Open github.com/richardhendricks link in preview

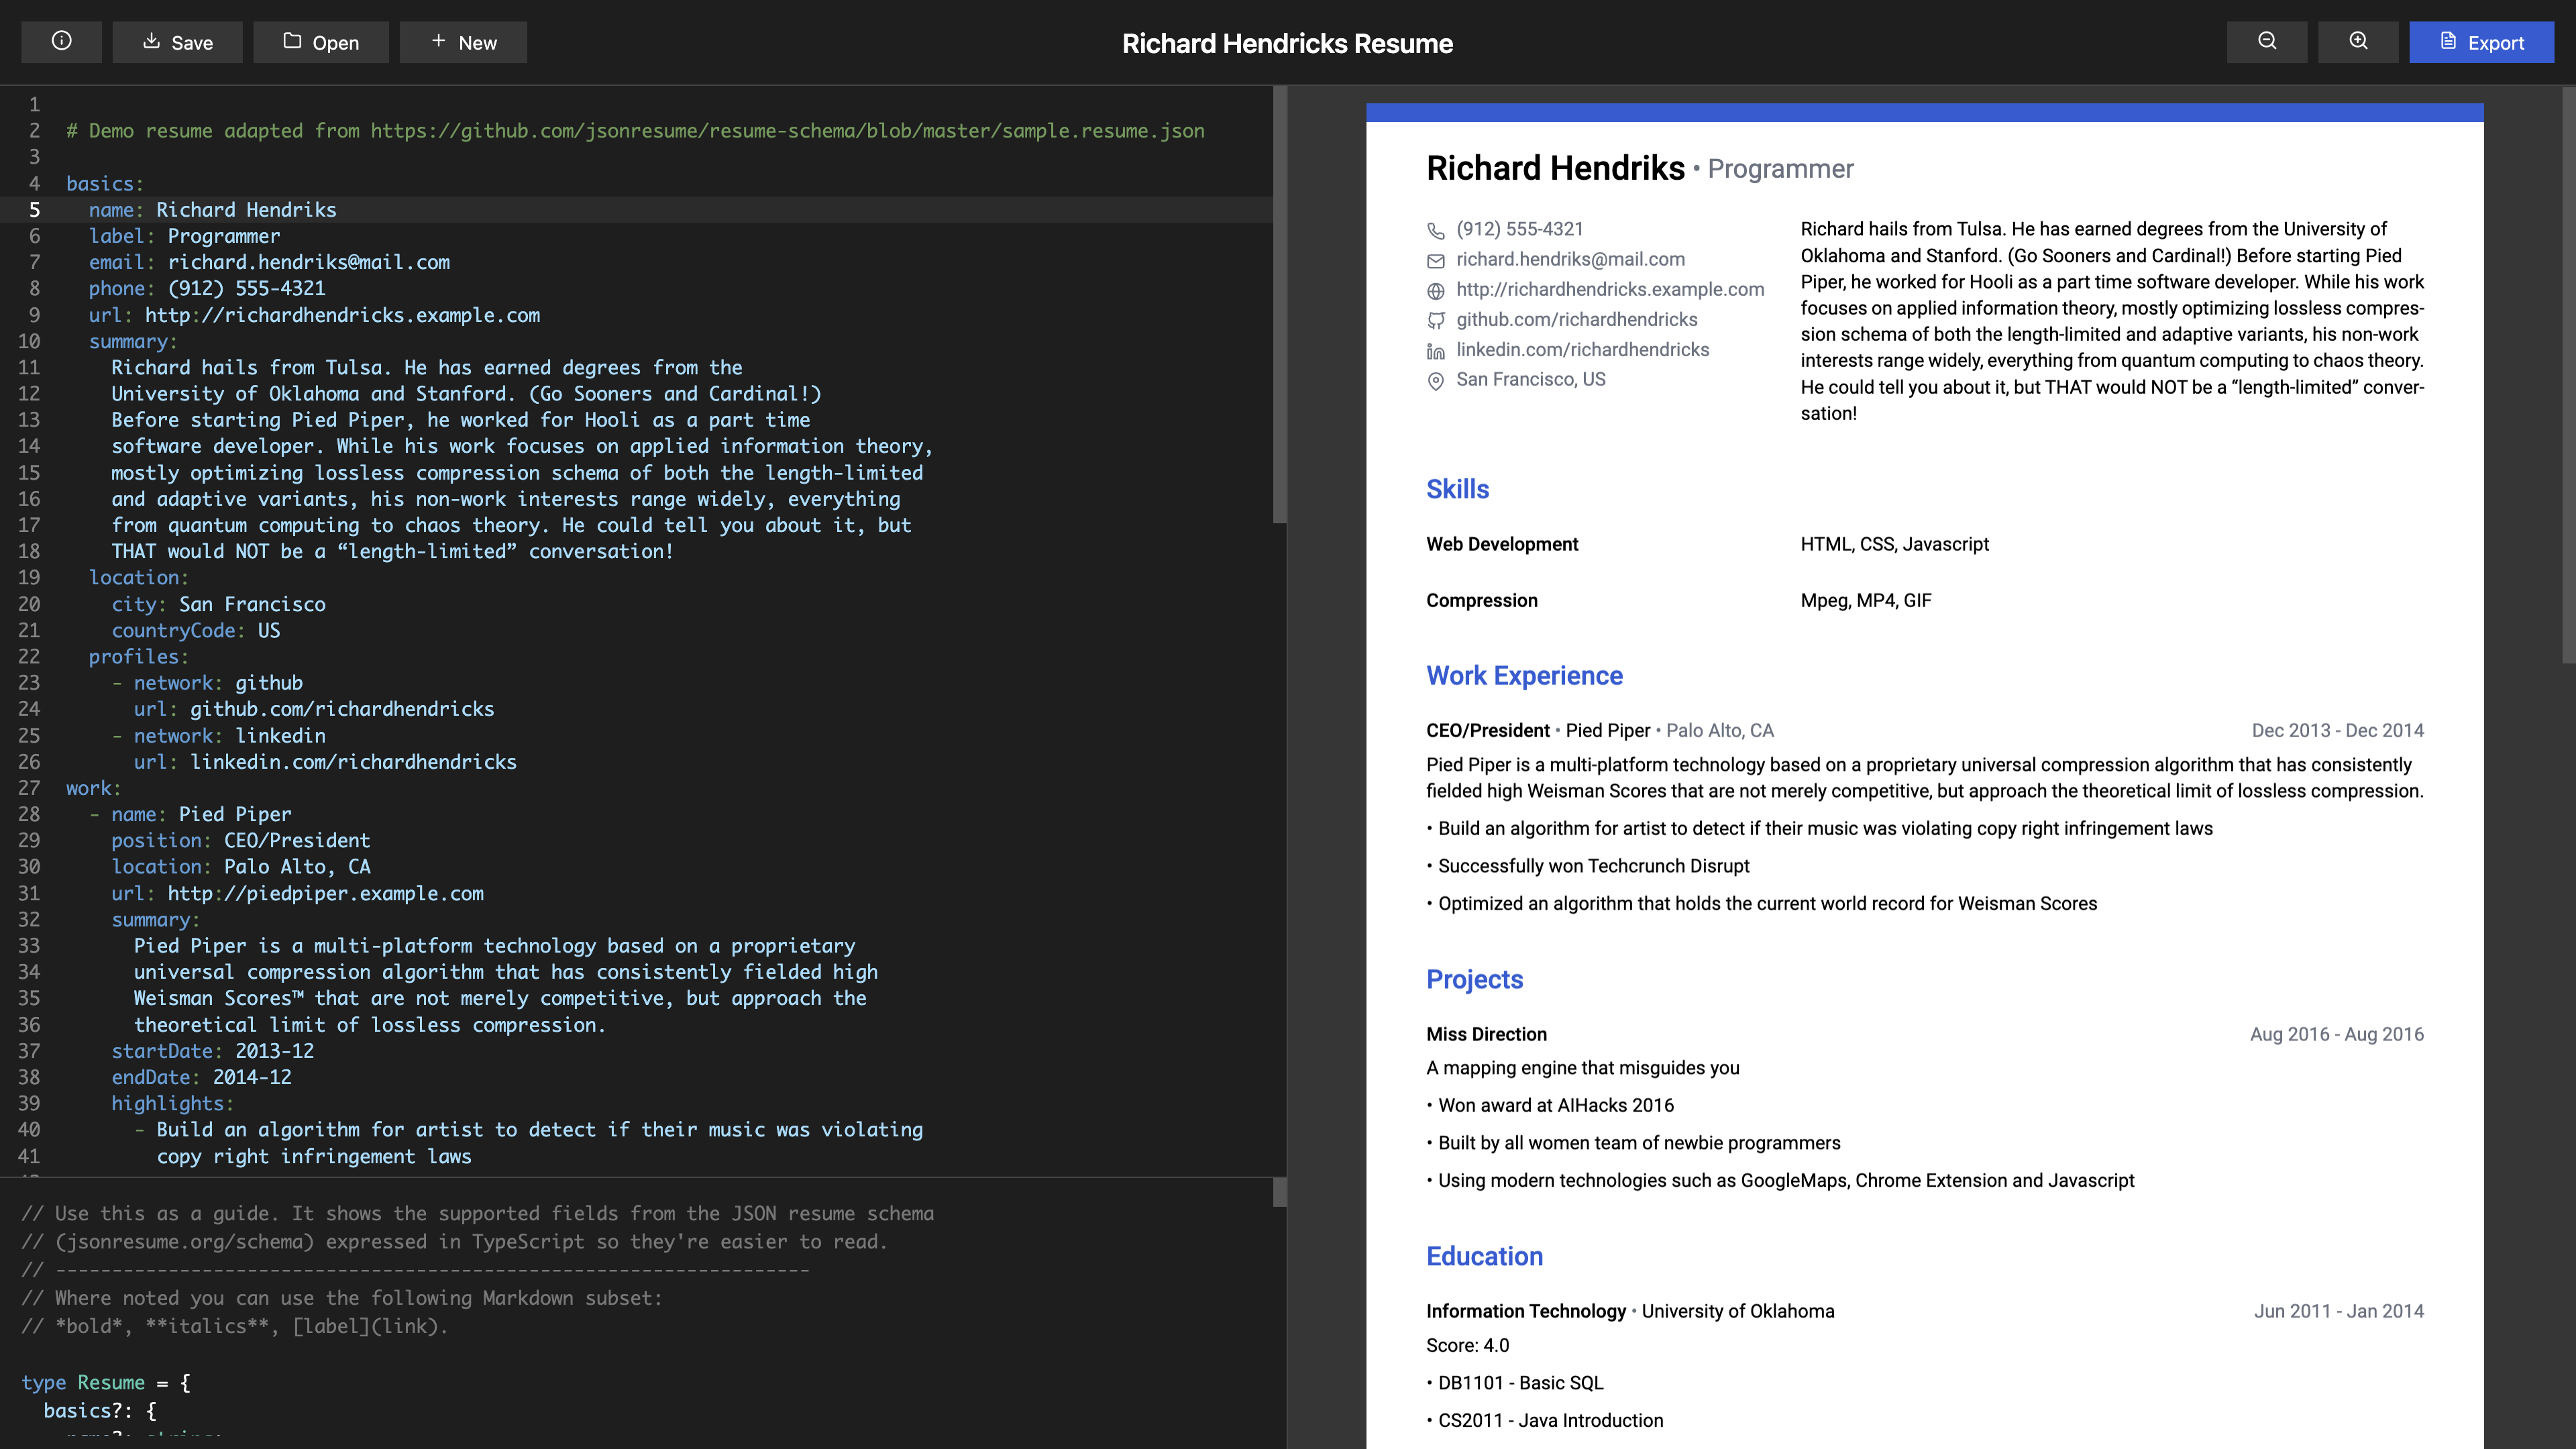(x=1576, y=319)
